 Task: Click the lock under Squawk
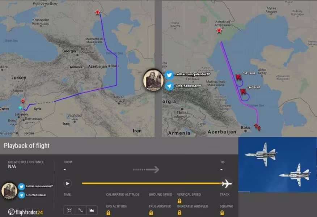(222, 213)
